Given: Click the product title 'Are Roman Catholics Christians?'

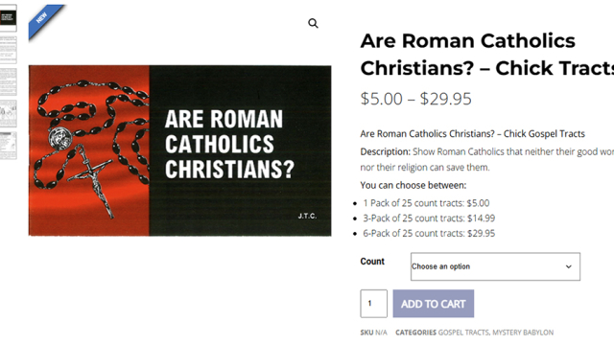Looking at the screenshot, I should click(487, 55).
